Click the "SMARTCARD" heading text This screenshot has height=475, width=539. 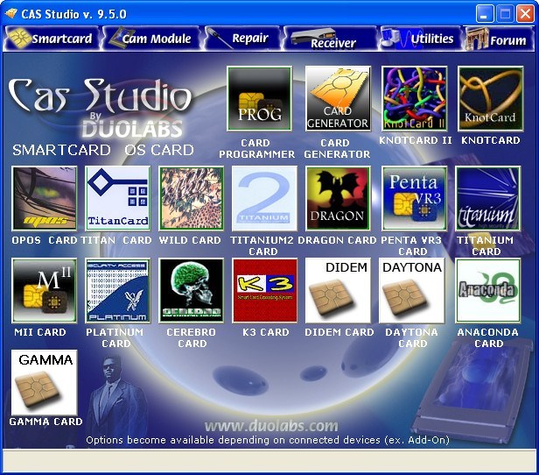point(61,150)
